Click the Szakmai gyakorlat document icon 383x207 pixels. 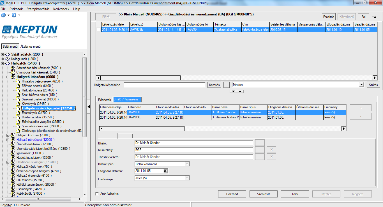[x=19, y=99]
